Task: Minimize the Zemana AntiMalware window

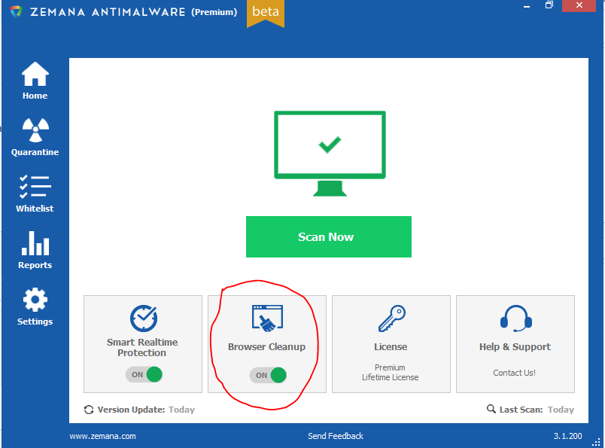Action: pos(527,5)
